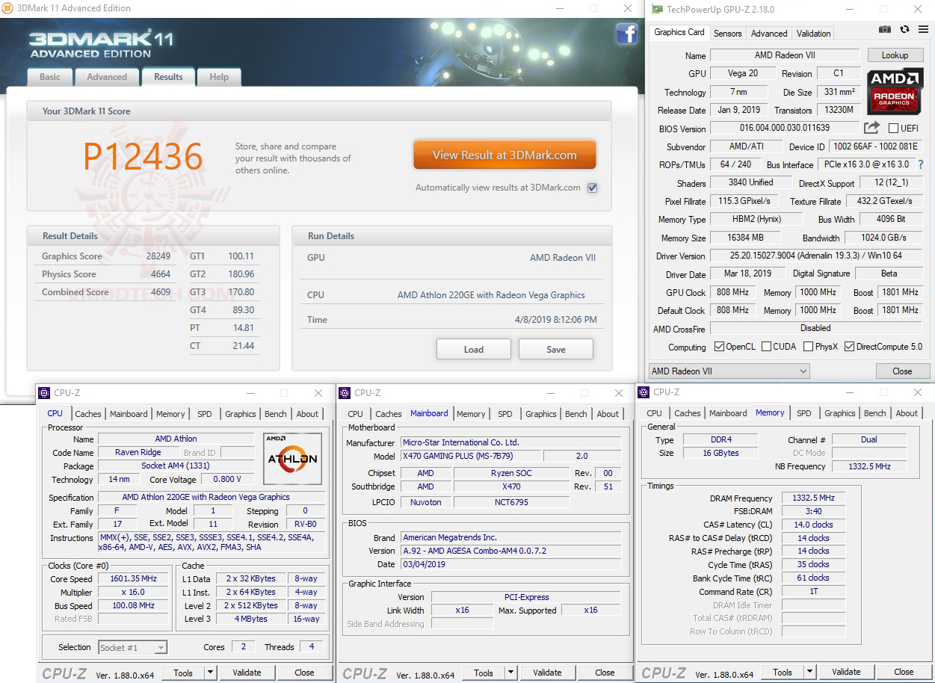Screen dimensions: 935x683
Task: Click the CAS# Latency value 14.0 clocks
Action: pyautogui.click(x=812, y=525)
